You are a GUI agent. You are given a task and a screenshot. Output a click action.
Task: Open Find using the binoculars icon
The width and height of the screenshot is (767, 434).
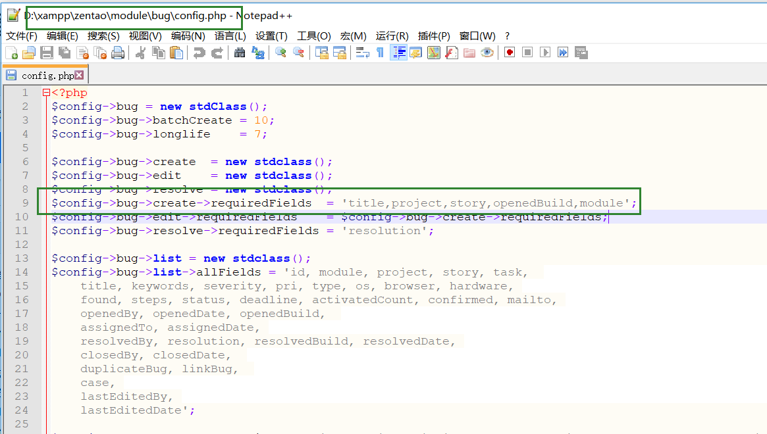(x=240, y=53)
